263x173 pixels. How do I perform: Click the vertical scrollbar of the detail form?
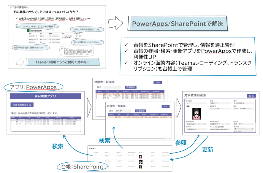click(255, 111)
